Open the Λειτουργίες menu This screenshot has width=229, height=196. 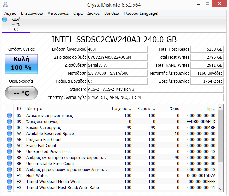pyautogui.click(x=58, y=13)
